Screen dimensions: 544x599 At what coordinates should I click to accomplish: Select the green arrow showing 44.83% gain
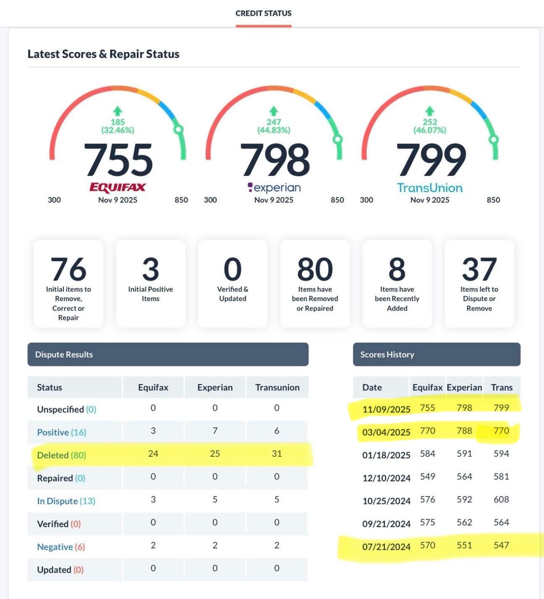pos(273,111)
